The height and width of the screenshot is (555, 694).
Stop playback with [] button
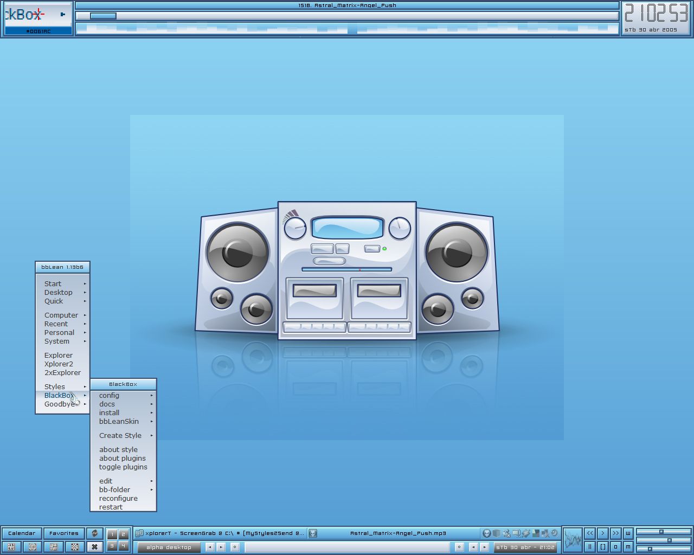coord(602,546)
